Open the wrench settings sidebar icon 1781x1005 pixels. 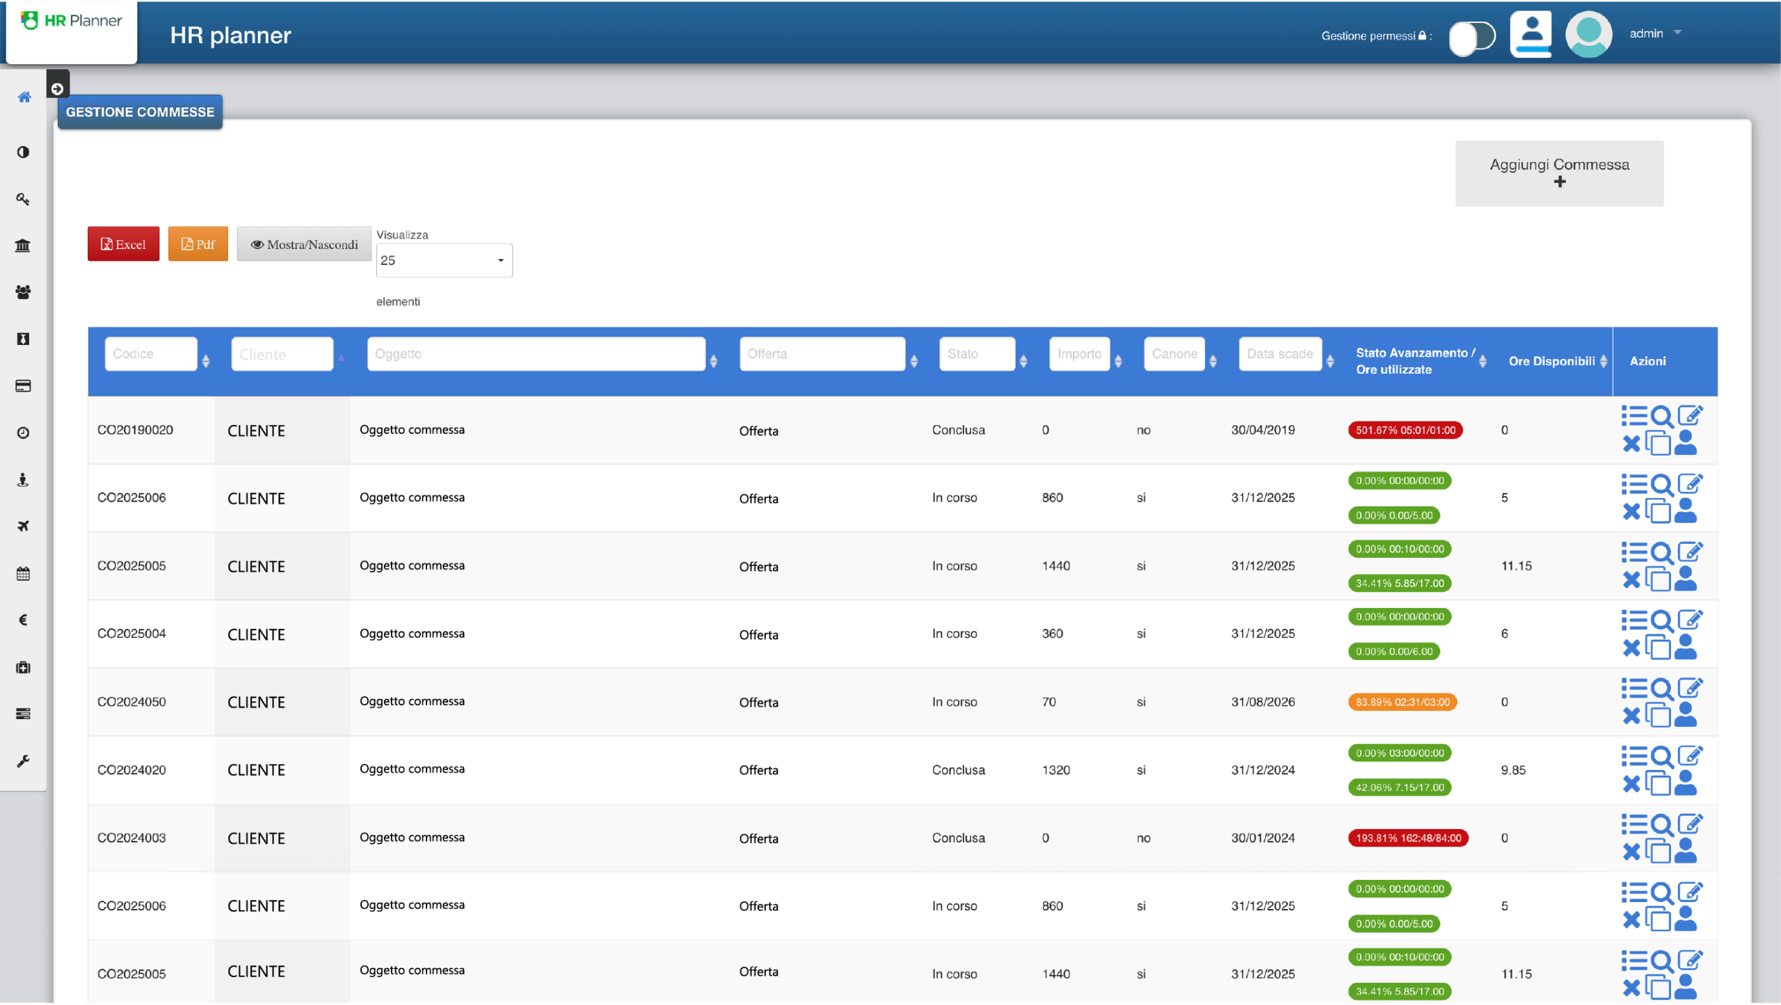point(23,762)
